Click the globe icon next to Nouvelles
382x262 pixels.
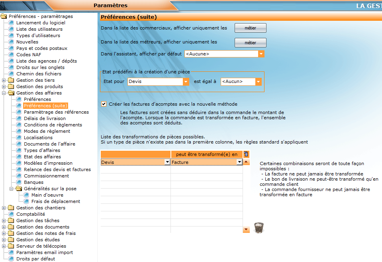coord(11,42)
